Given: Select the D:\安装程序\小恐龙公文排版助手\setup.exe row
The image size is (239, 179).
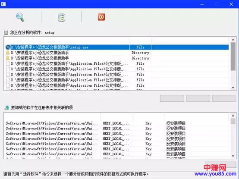Looking at the screenshot, I should (x=117, y=47).
